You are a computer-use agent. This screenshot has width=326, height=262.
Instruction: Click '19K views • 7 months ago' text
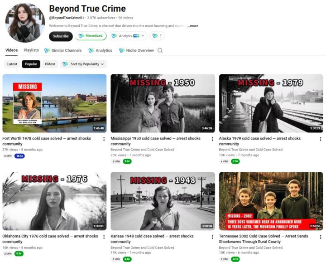pos(239,155)
